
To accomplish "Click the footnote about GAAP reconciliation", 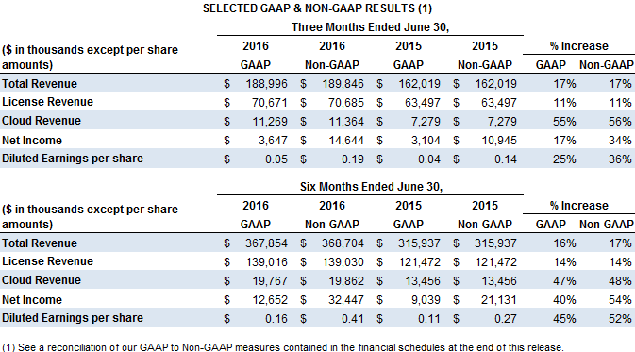I will 283,347.
